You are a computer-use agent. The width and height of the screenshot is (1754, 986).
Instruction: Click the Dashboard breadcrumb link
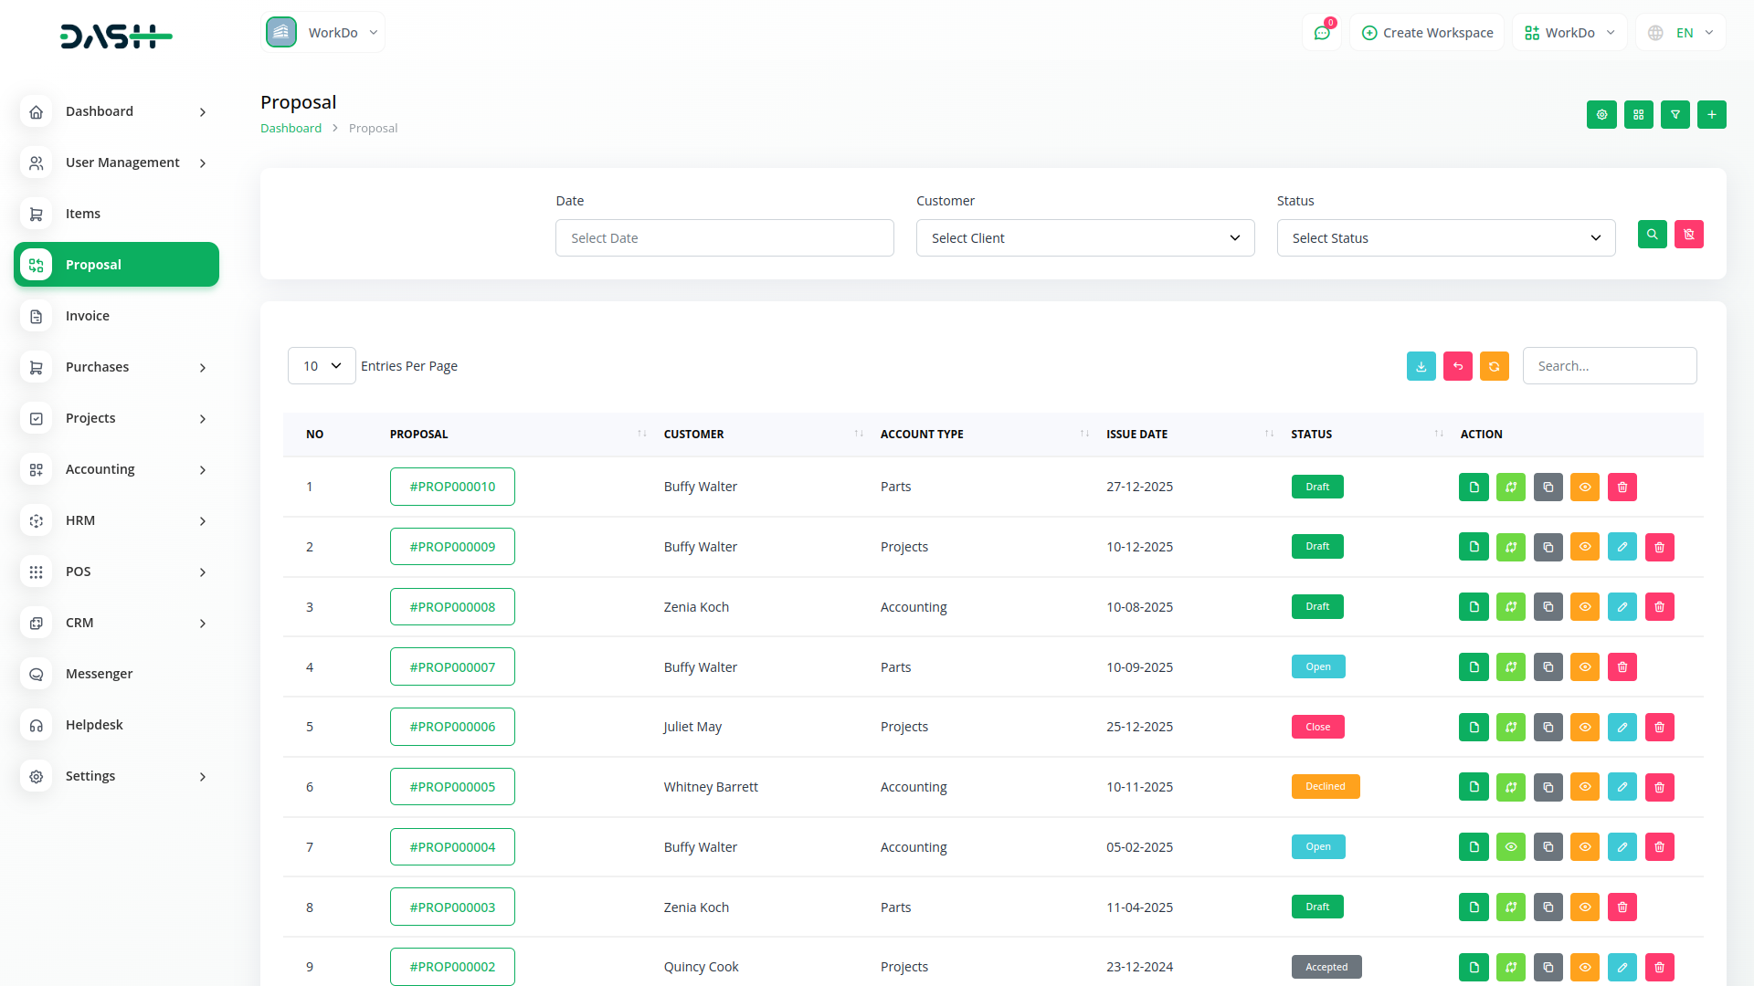click(x=291, y=128)
